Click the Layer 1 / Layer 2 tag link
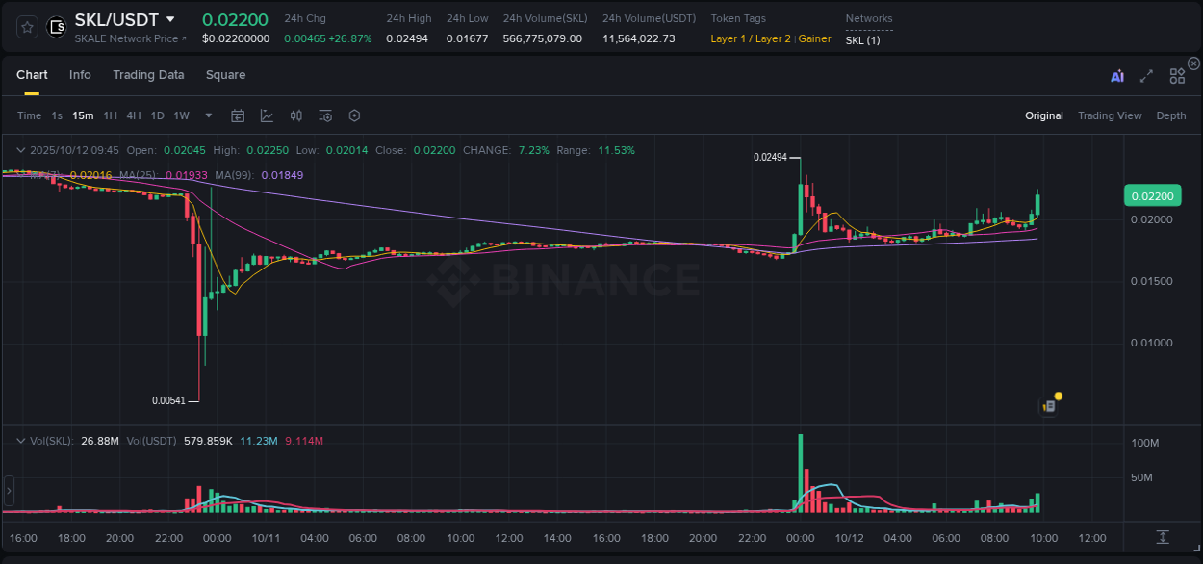1203x564 pixels. coord(751,38)
